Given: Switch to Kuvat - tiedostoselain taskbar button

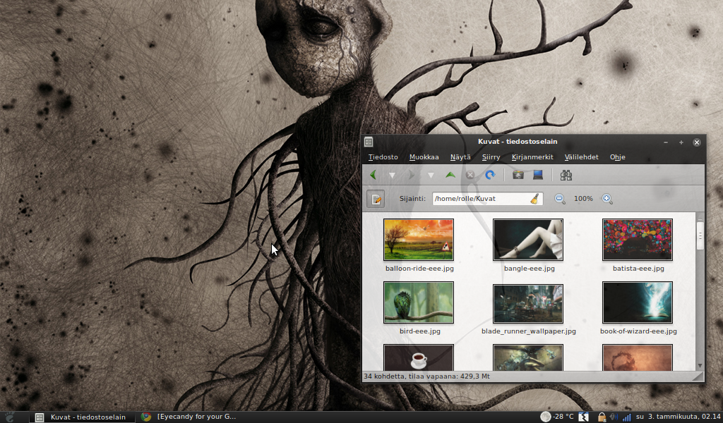Looking at the screenshot, I should click(x=82, y=417).
